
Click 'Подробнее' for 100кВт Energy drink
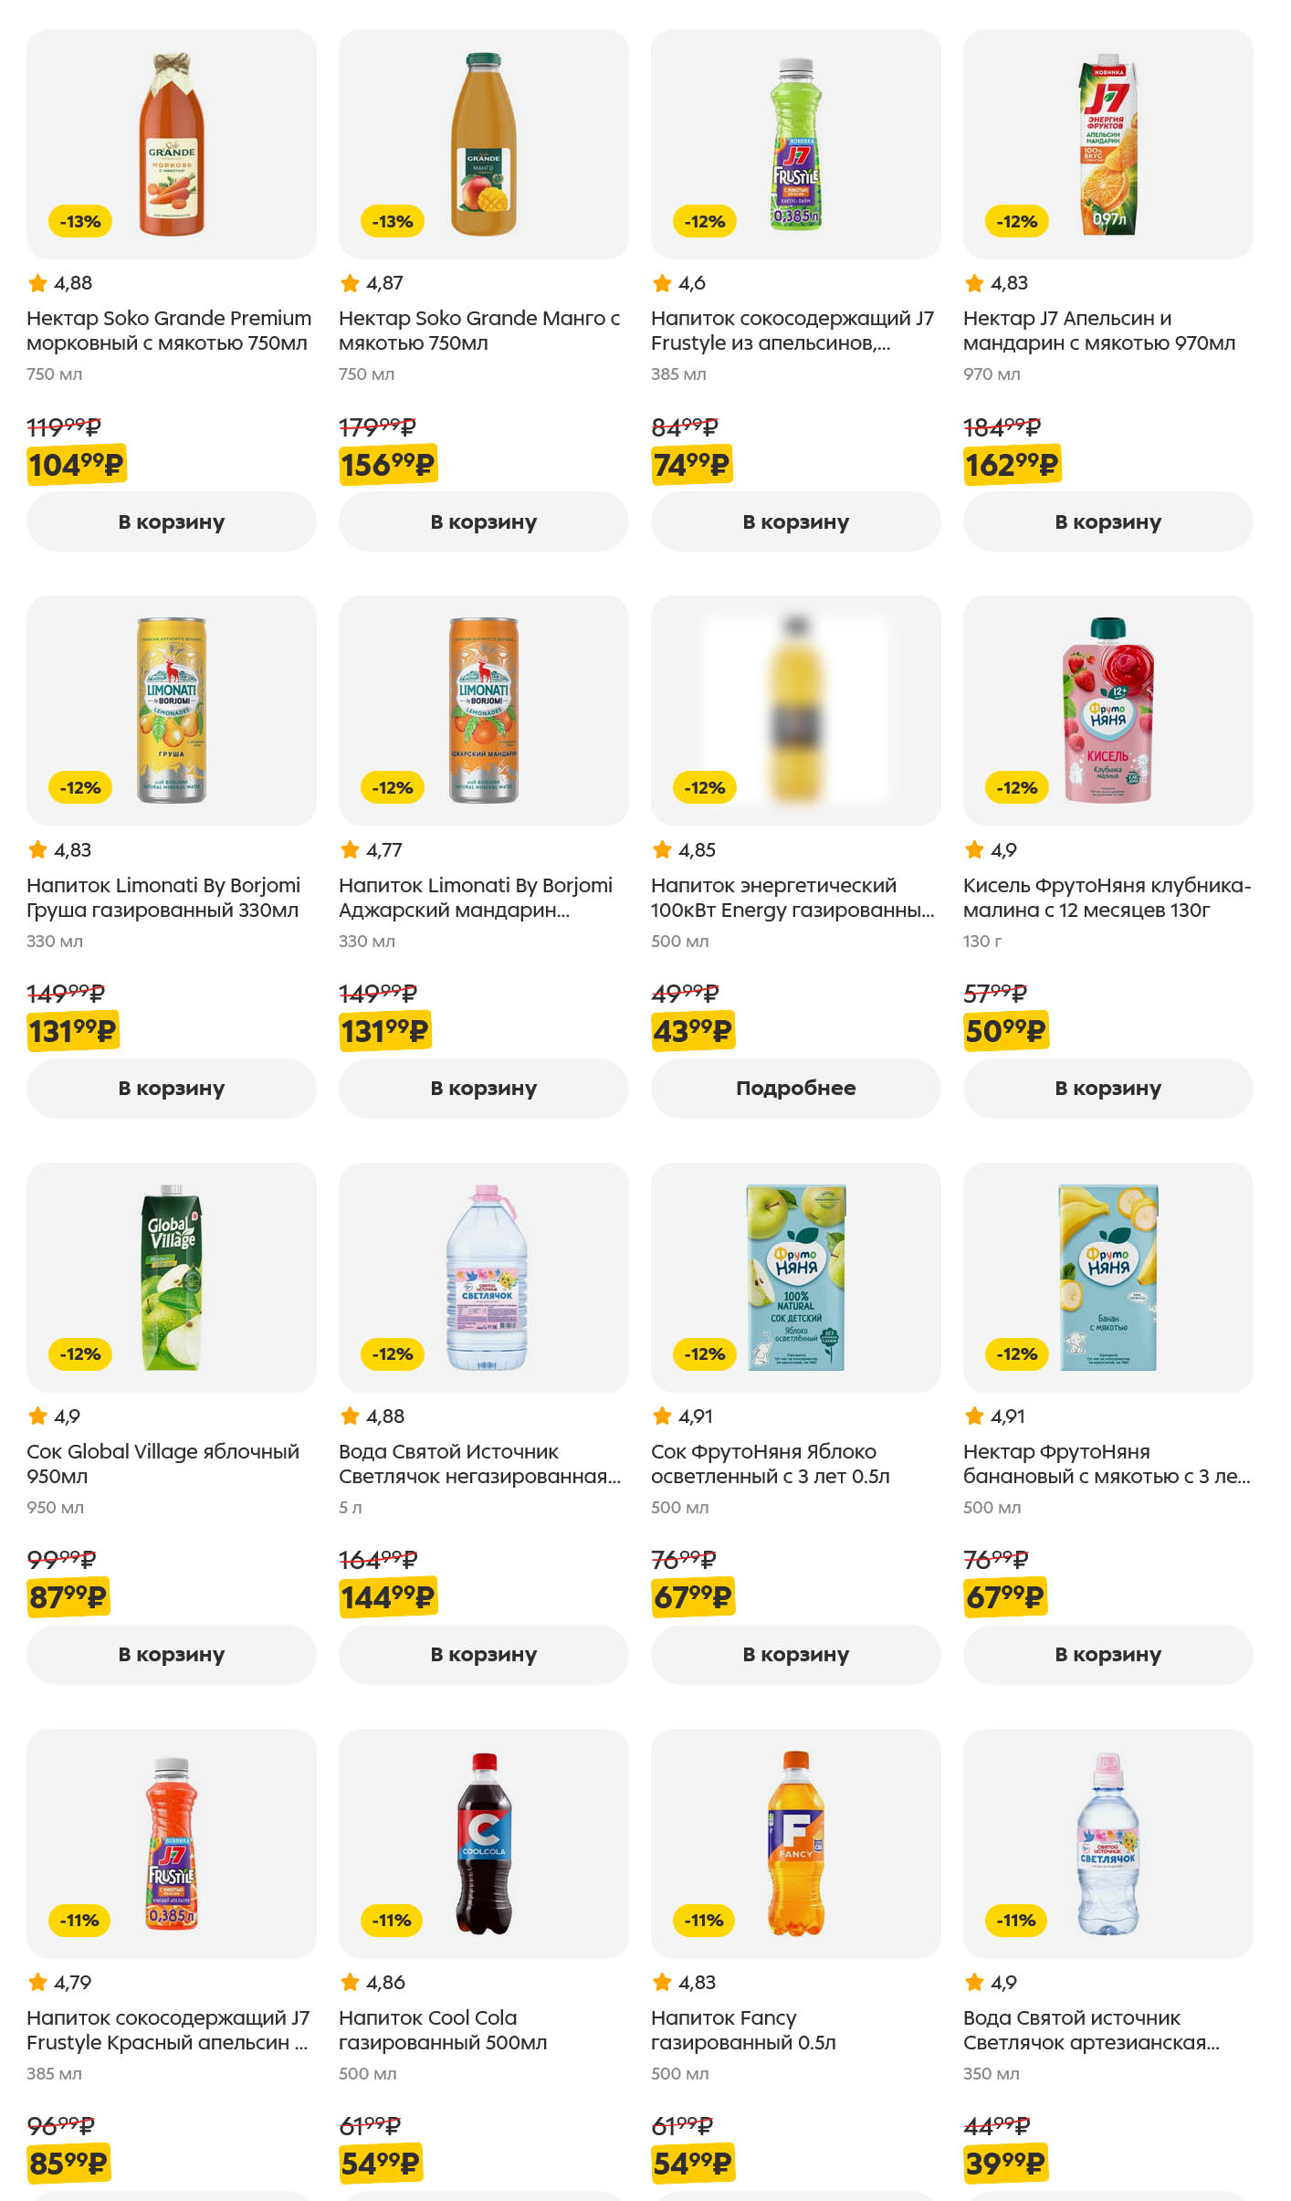coord(795,1088)
